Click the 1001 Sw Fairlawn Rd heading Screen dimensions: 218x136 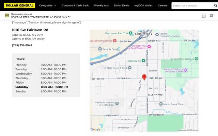[30, 30]
